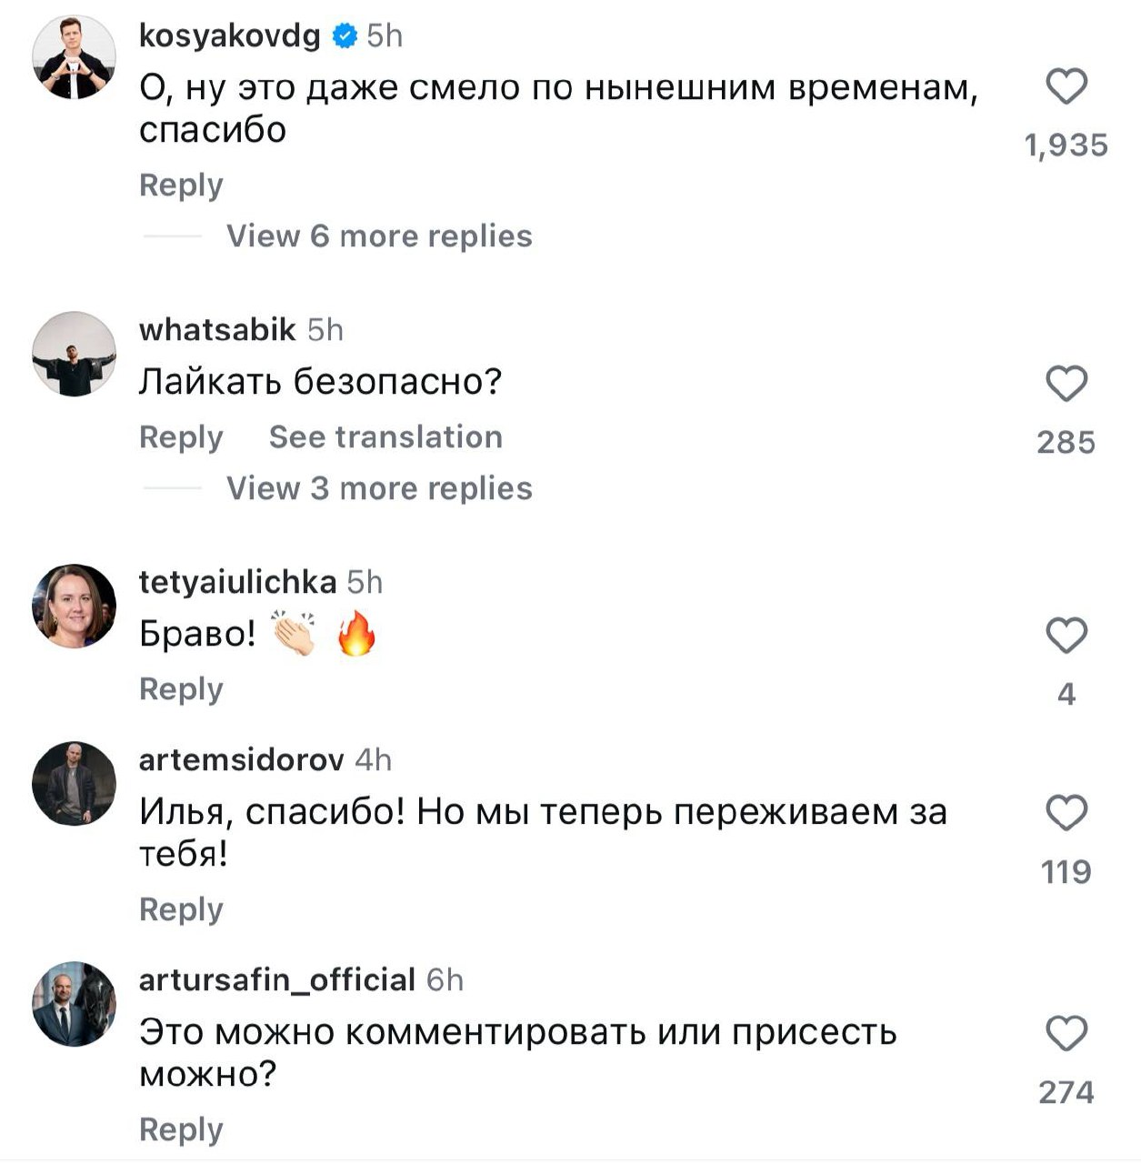Expand 'View 3 more replies'
Image resolution: width=1141 pixels, height=1164 pixels.
[378, 488]
